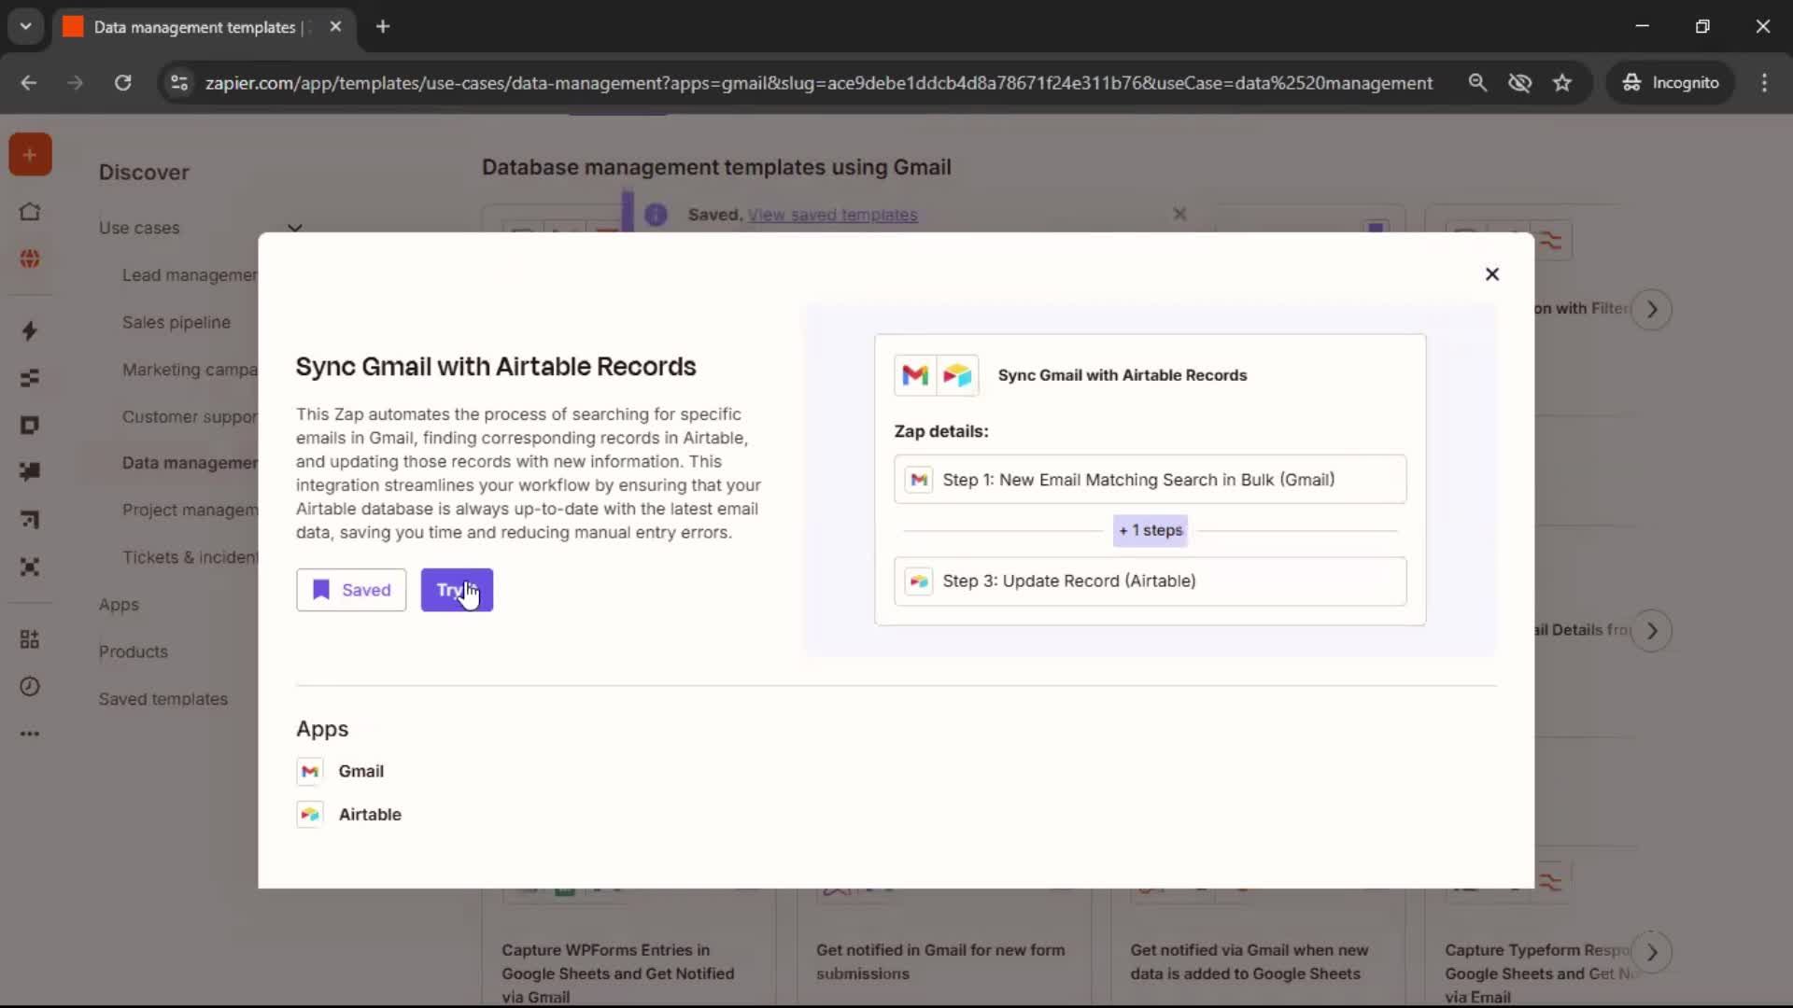Open Interfaces icon in sidebar

pyautogui.click(x=30, y=426)
